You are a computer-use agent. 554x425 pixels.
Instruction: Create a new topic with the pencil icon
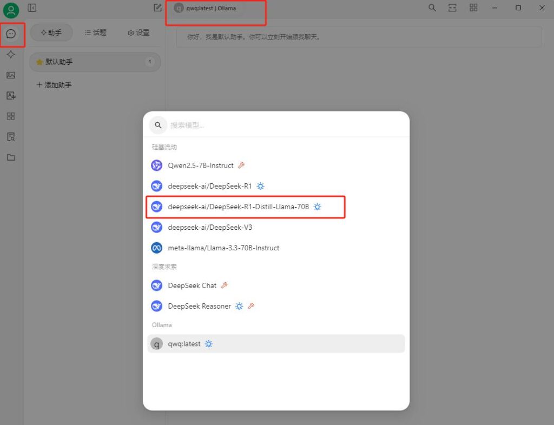click(x=157, y=8)
